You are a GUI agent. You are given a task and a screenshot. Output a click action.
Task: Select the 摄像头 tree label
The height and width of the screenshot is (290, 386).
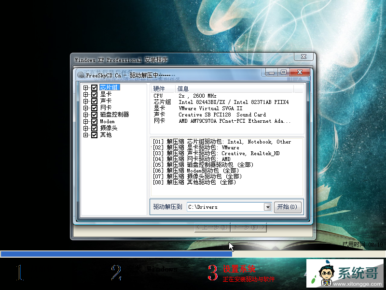[x=109, y=128]
